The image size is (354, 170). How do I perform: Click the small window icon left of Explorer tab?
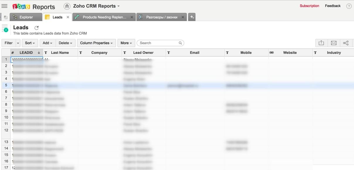[5, 17]
